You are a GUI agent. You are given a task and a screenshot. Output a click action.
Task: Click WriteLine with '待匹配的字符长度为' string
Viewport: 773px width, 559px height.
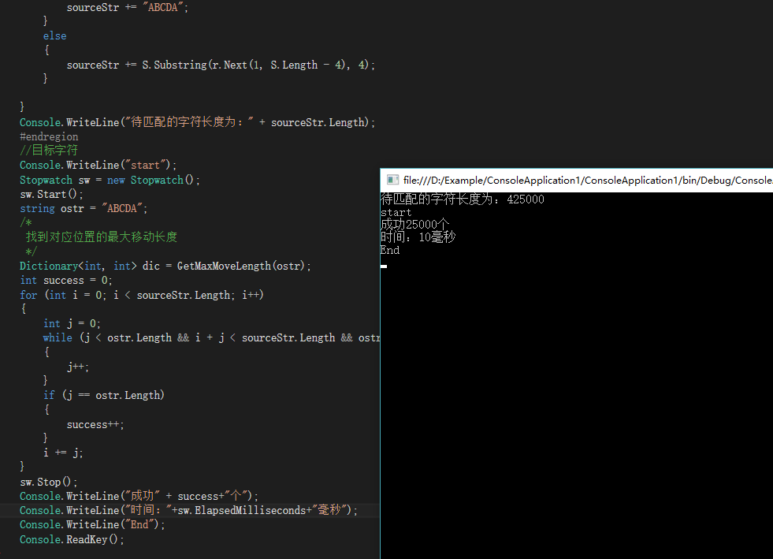tap(197, 122)
